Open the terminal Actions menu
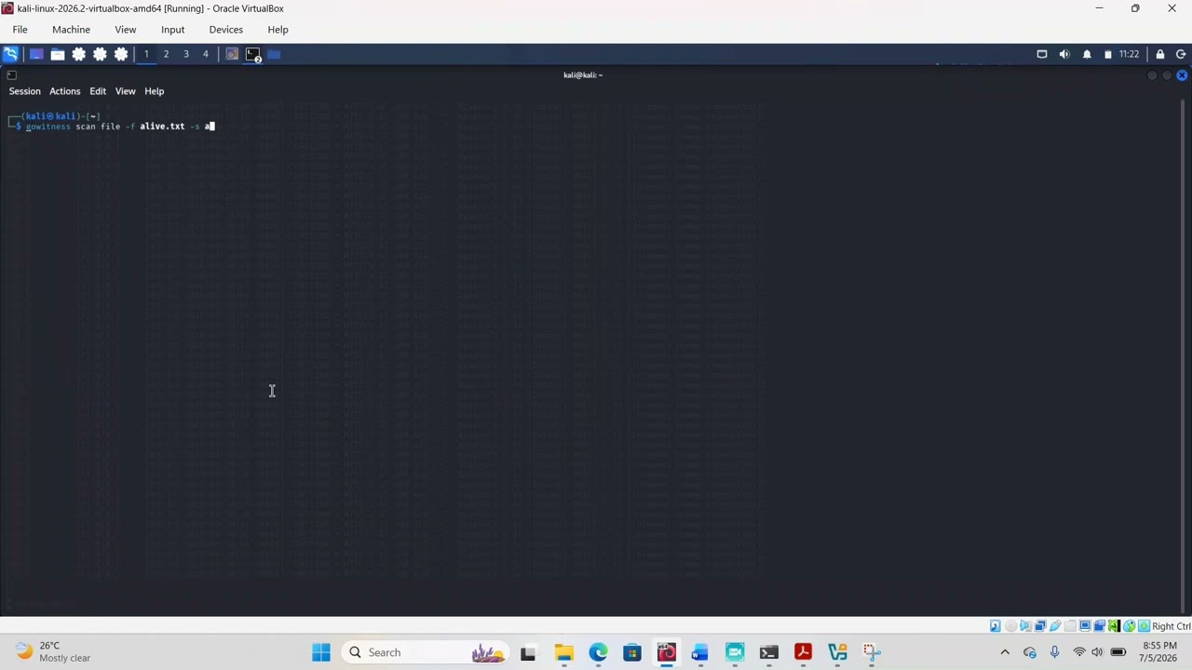Screen dimensions: 1192x670 pyautogui.click(x=64, y=91)
